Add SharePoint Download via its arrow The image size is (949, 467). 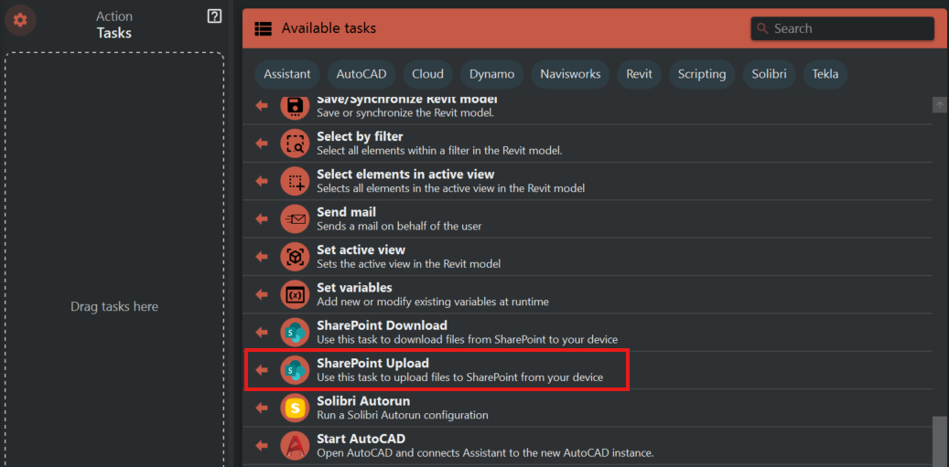262,333
